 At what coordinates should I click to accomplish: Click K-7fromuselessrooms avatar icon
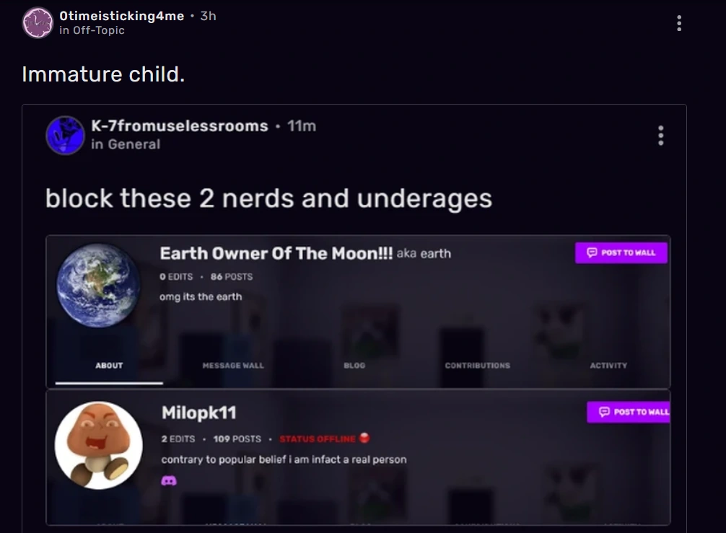click(x=65, y=135)
